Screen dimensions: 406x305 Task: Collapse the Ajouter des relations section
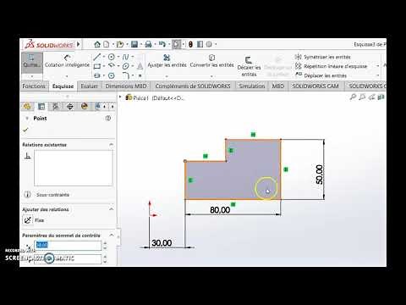pos(112,209)
